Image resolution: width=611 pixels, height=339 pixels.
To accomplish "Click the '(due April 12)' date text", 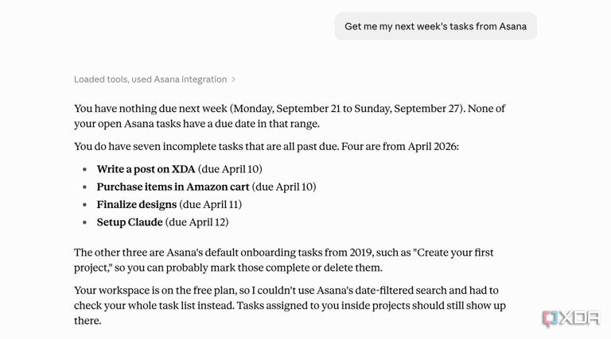I will tap(197, 222).
